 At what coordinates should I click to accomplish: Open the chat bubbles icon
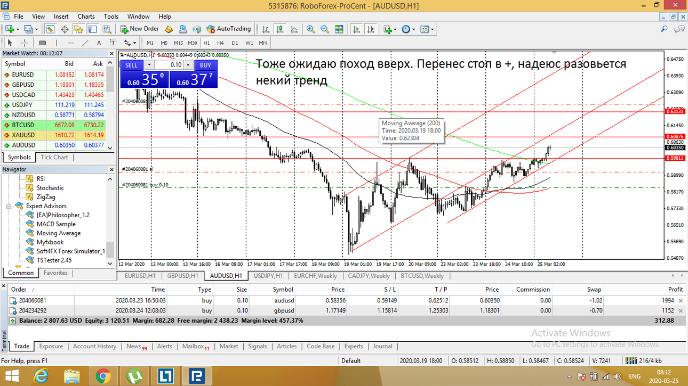pos(680,29)
